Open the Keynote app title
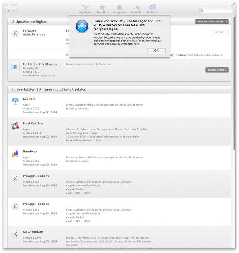239x253 pixels. click(x=29, y=98)
